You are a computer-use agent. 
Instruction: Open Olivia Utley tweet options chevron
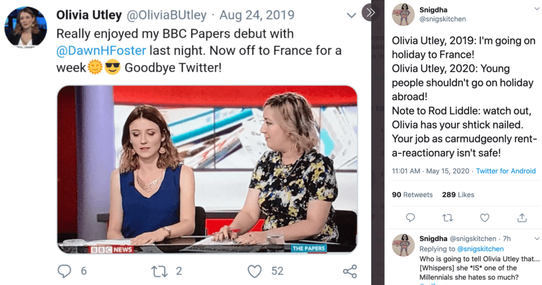pos(352,16)
